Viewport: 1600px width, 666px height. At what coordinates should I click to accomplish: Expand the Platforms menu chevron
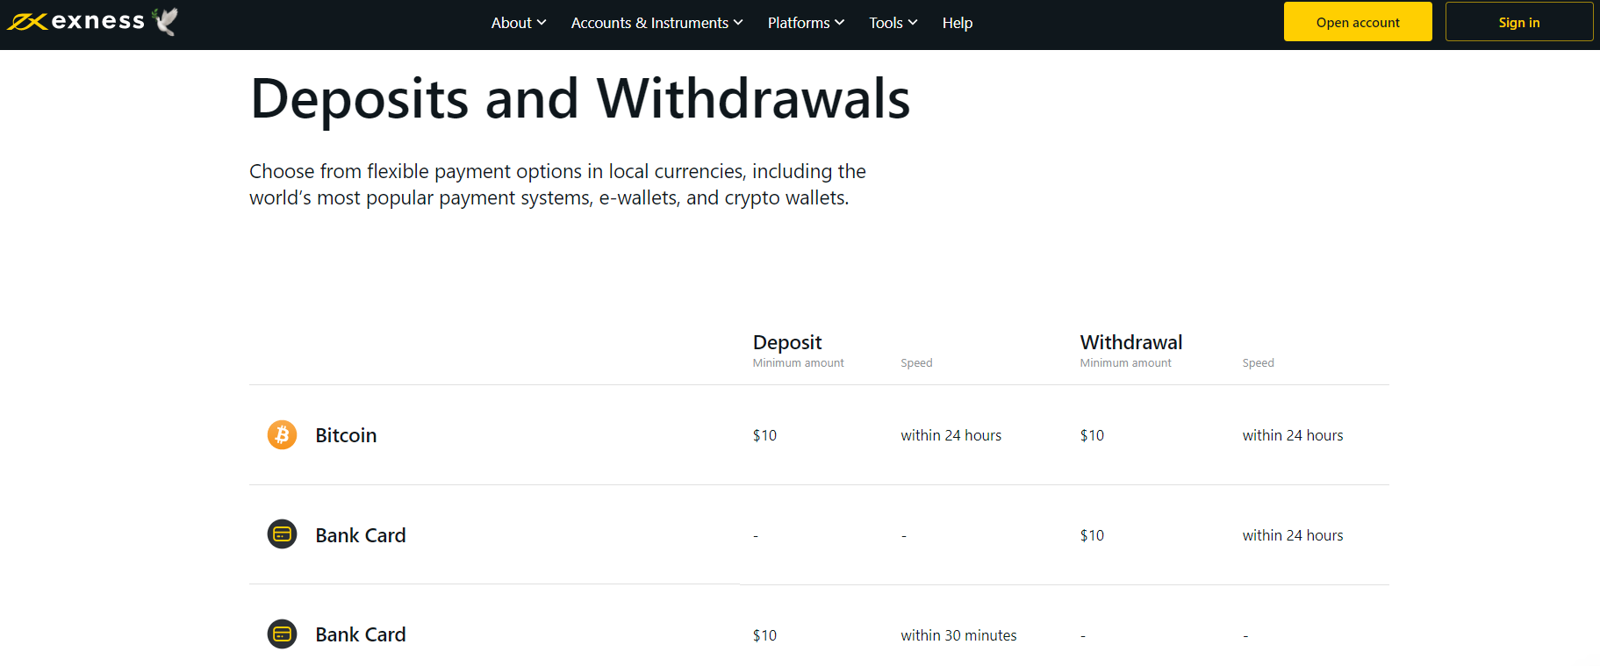coord(840,23)
